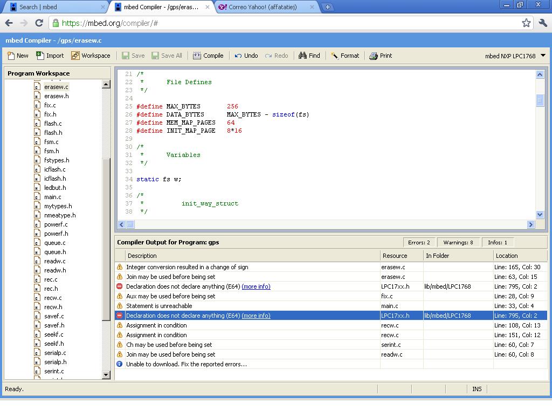Click the Unable to download info message
This screenshot has height=410, width=552.
(187, 364)
